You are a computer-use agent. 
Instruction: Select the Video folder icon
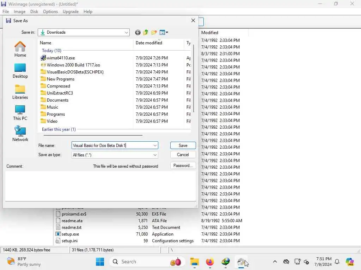[43, 121]
